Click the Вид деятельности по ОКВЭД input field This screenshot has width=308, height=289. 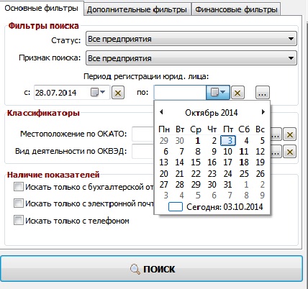tap(143, 152)
